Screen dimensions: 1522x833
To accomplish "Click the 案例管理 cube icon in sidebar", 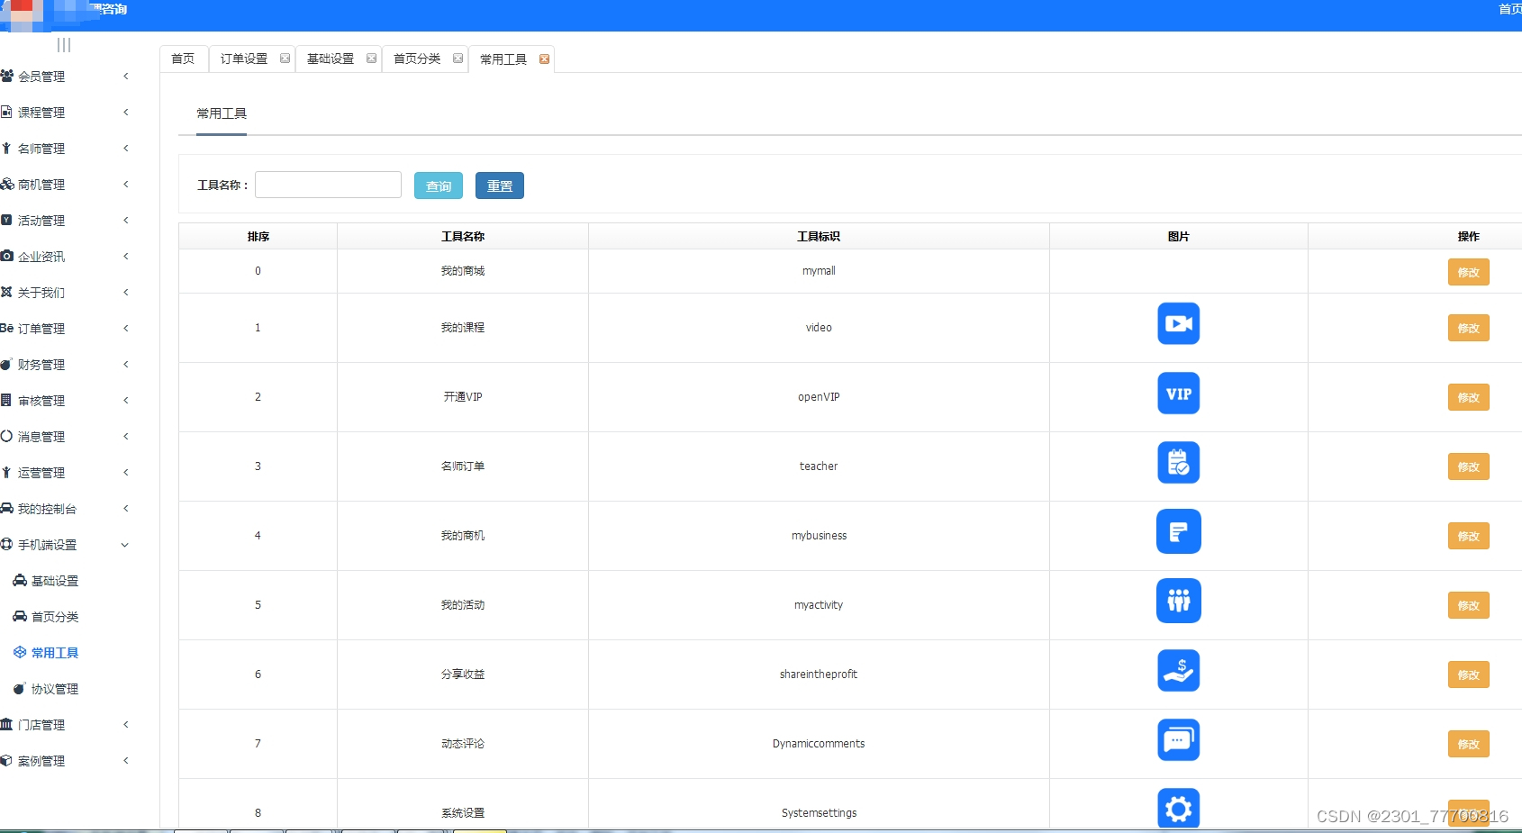I will point(6,761).
